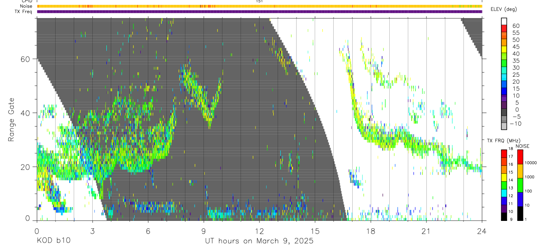This screenshot has width=542, height=250.
Task: Click the NOISE scale label '1000'
Action: 529,177
